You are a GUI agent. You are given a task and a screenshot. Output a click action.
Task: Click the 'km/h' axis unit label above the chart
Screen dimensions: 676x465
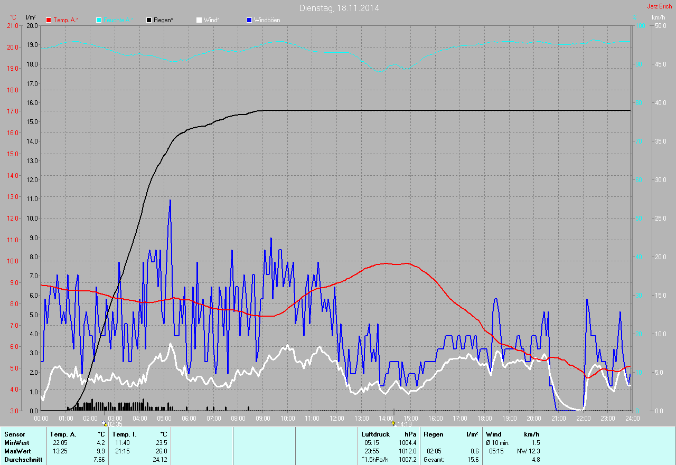(658, 17)
